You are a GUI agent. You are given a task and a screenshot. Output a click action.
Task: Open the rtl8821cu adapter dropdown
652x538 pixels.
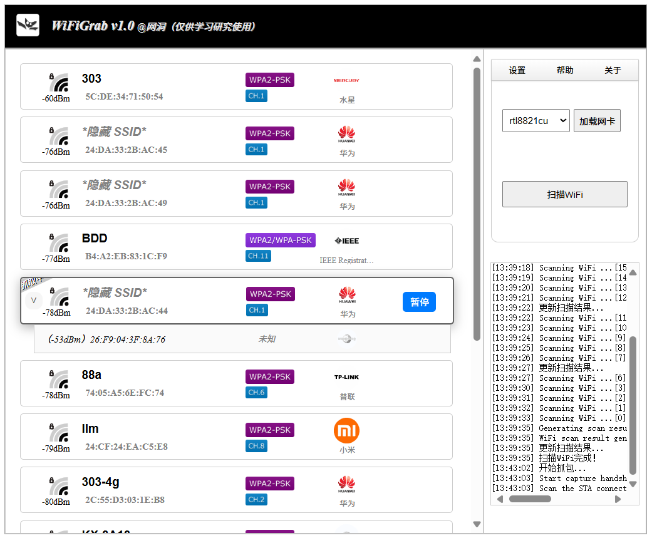[x=536, y=121]
